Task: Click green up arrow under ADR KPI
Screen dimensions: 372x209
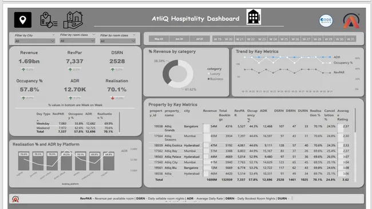Action: [x=70, y=98]
